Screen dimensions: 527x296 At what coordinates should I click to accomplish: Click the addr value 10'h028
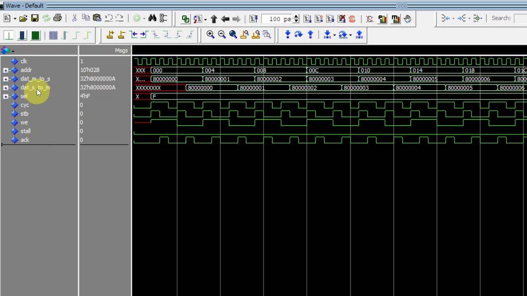click(90, 70)
